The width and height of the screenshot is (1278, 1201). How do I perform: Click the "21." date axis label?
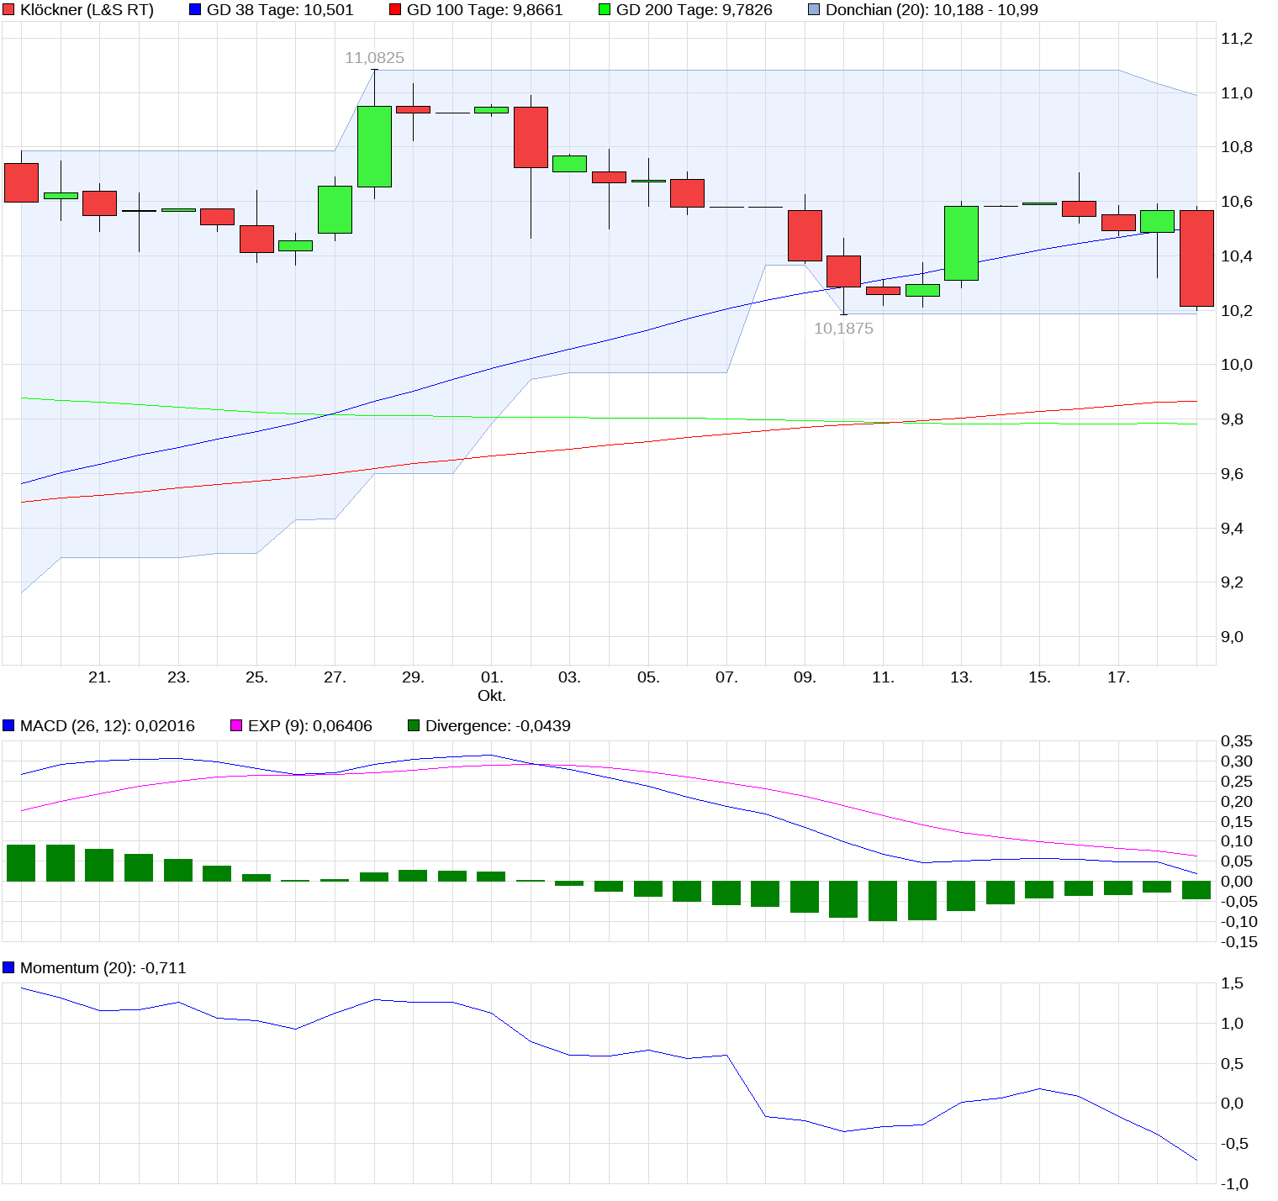point(100,677)
